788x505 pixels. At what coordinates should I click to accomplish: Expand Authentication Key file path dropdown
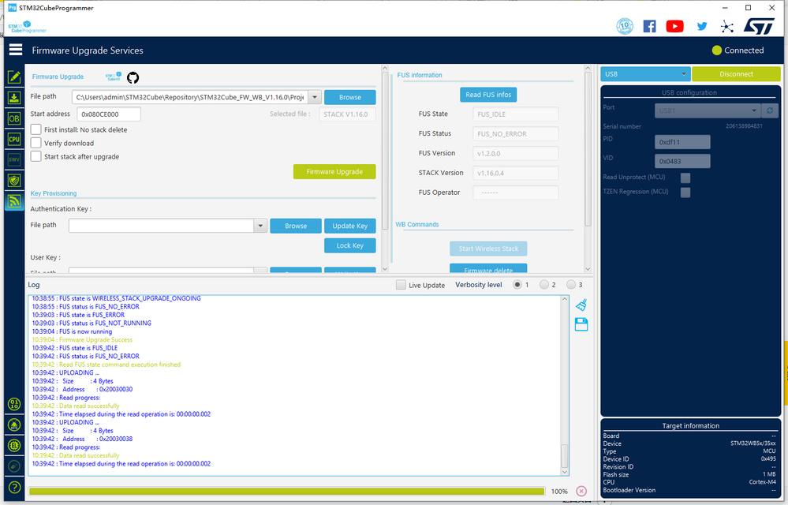[x=260, y=226]
